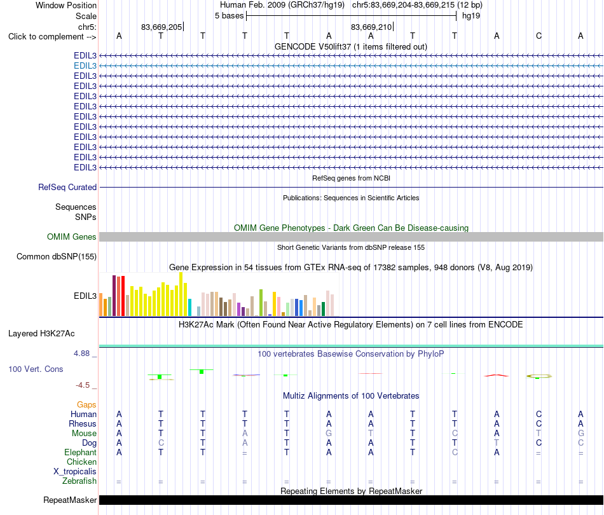Click the 'Sequences' track label

point(76,207)
